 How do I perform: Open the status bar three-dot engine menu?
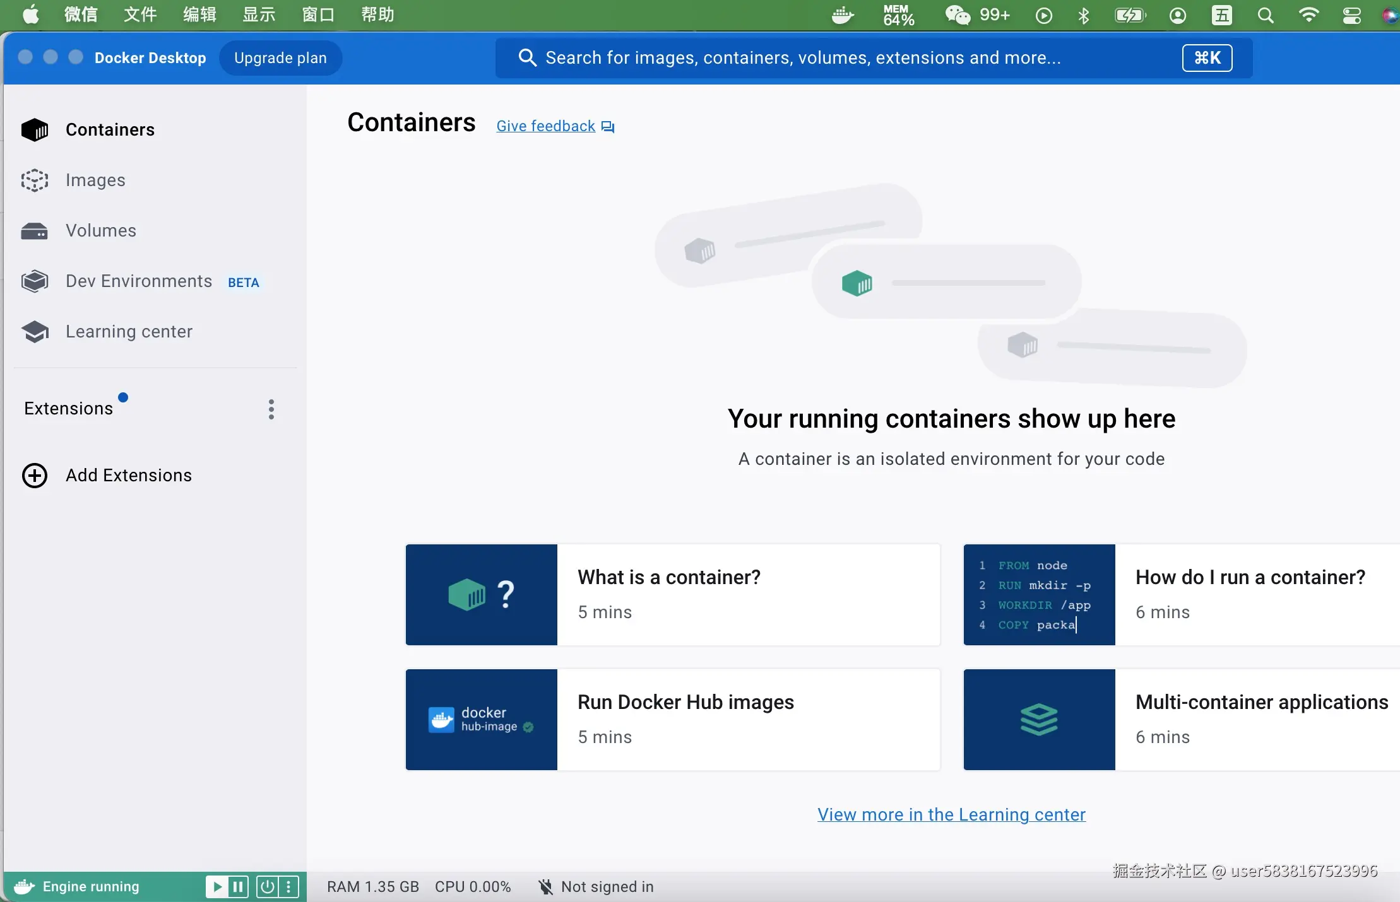pos(288,887)
